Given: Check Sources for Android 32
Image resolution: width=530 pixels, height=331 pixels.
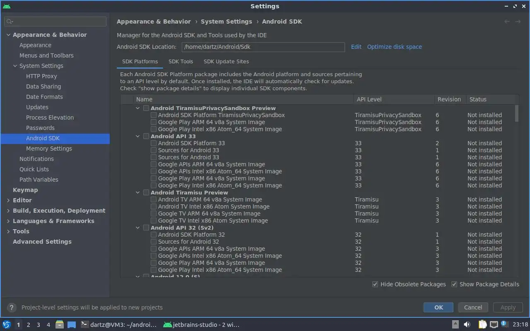Looking at the screenshot, I should [154, 242].
